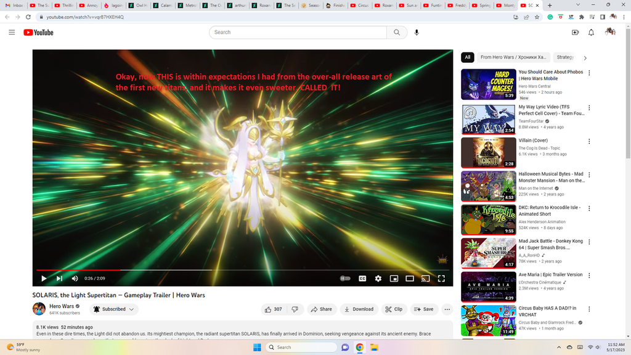Bookmark this page with the star
This screenshot has height=355, width=631.
(537, 17)
